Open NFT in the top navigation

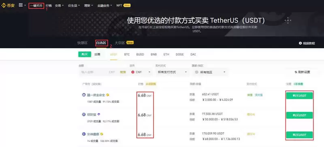[x=119, y=6]
